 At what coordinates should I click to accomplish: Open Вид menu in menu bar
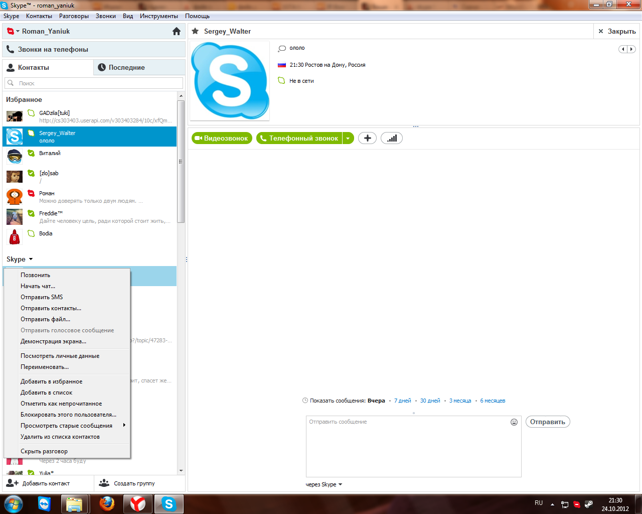click(x=128, y=16)
